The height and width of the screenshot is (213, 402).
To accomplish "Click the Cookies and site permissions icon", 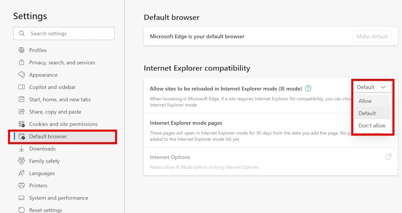I will coord(22,124).
